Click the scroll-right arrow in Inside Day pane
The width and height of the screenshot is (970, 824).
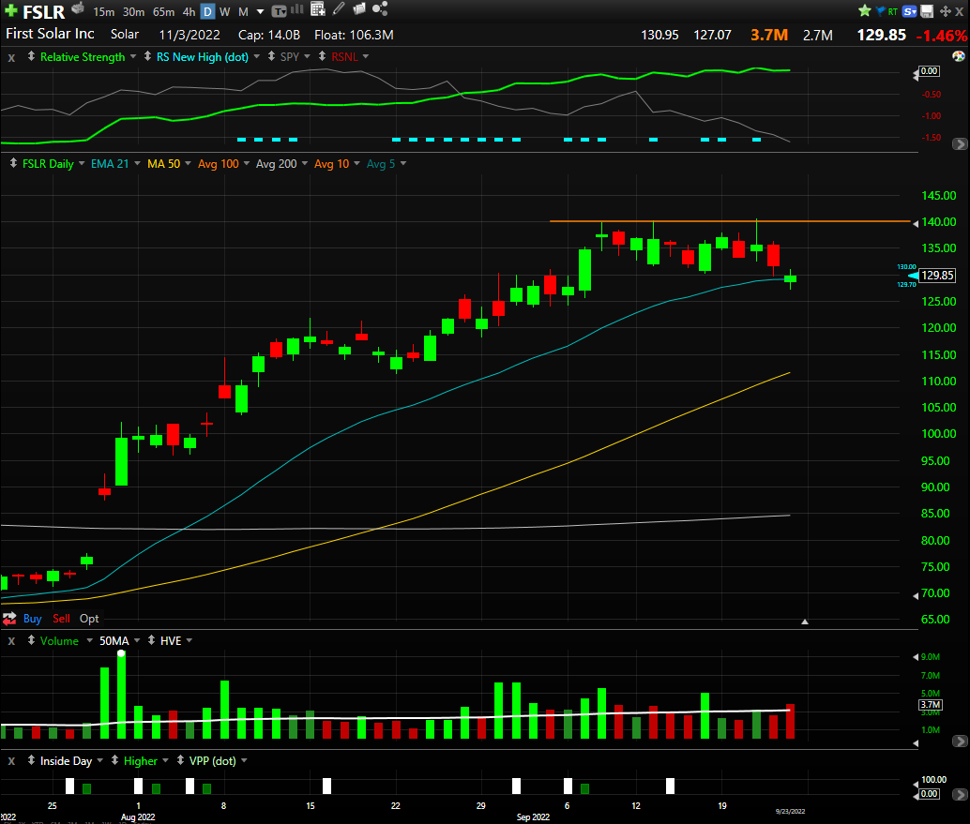coord(960,794)
